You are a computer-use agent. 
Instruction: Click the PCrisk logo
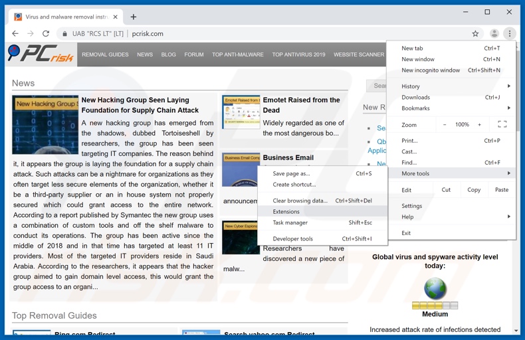point(41,54)
